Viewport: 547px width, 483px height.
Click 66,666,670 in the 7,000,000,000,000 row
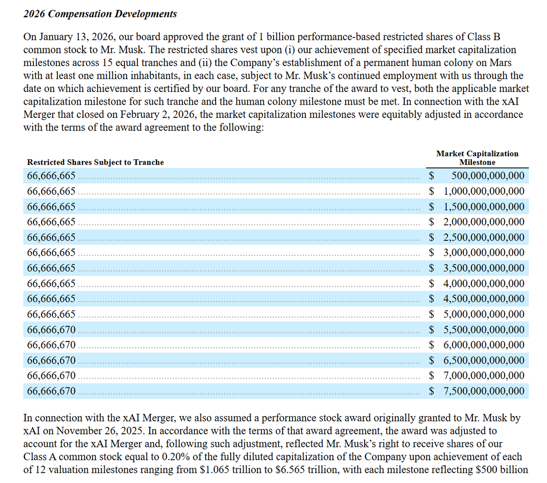coord(52,376)
